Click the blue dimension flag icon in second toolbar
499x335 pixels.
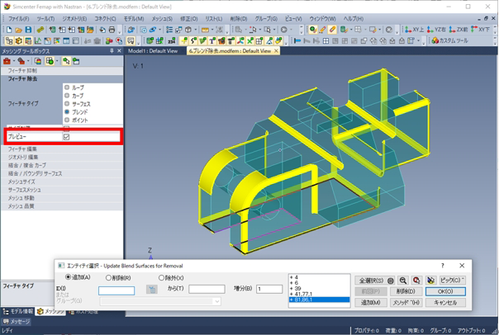point(297,40)
